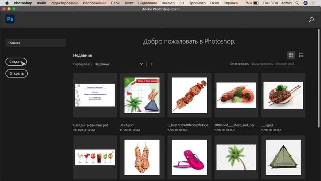Open the Текст menu

point(129,3)
